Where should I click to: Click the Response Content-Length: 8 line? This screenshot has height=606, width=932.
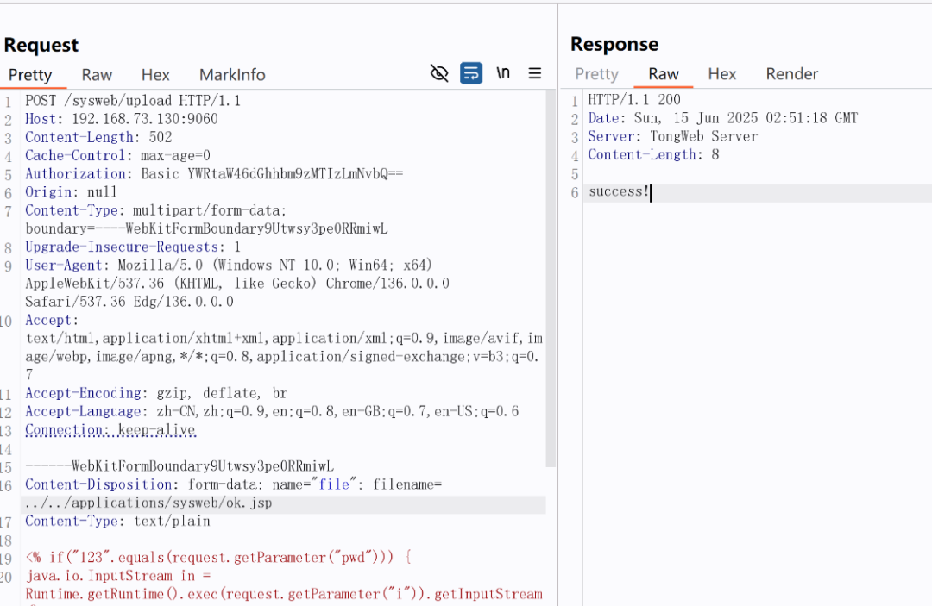coord(654,155)
